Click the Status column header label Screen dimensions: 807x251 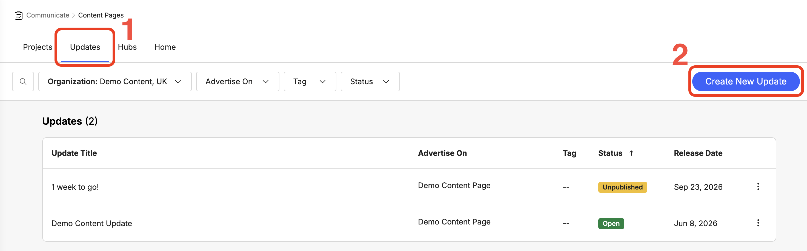[610, 153]
